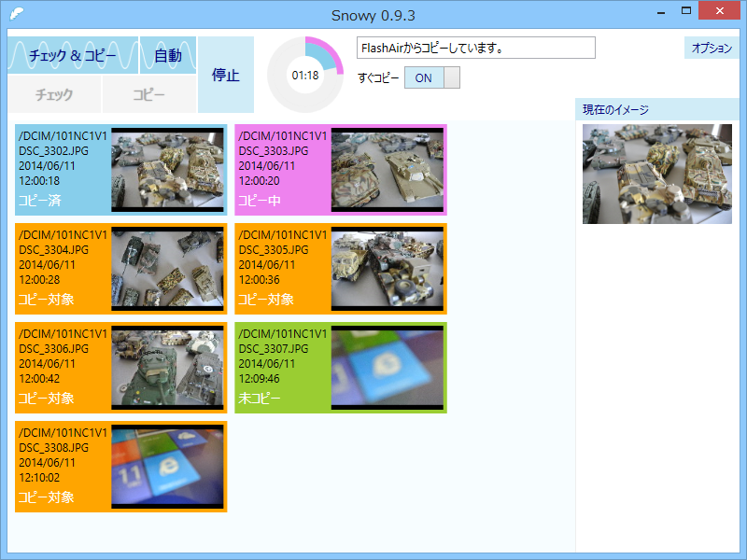Run コピー only
Image resolution: width=747 pixels, height=560 pixels.
(x=149, y=93)
